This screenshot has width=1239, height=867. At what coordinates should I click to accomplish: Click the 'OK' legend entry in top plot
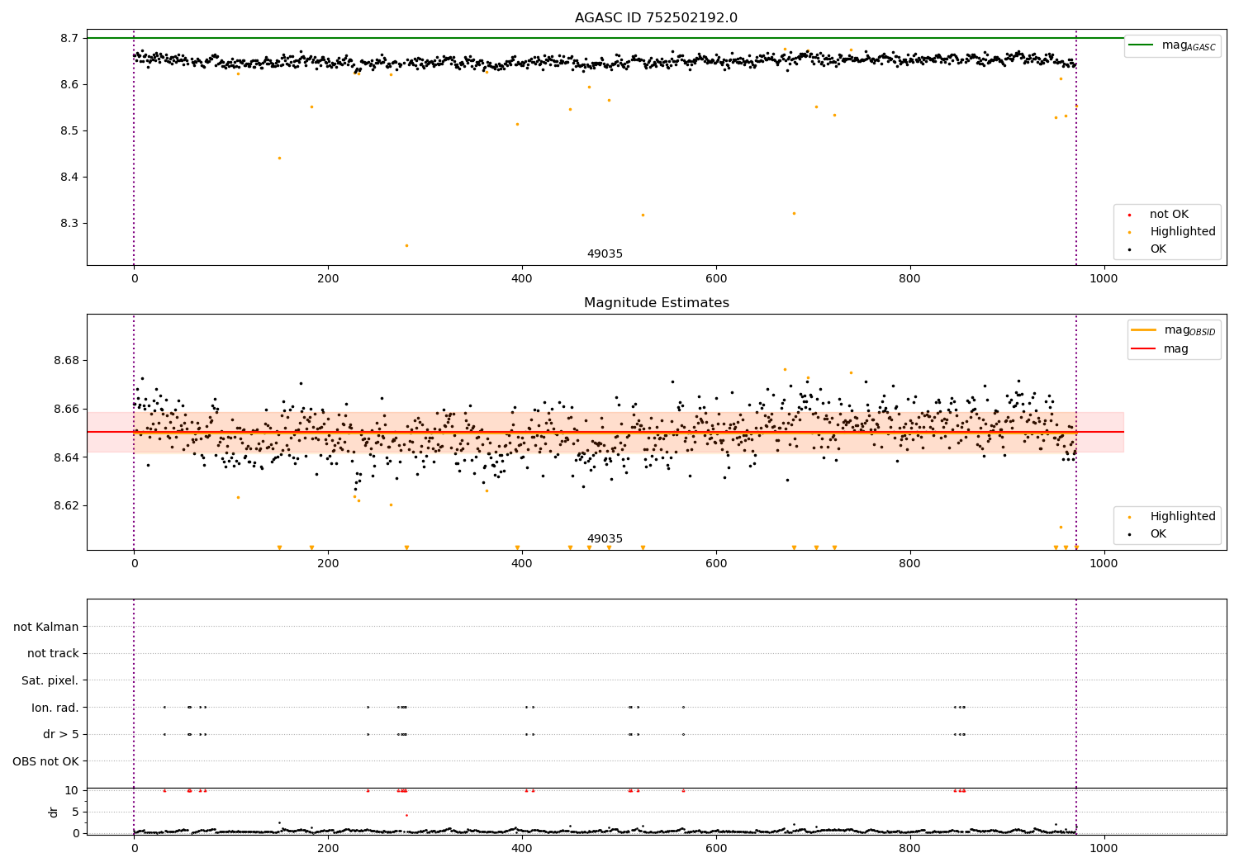(1148, 249)
